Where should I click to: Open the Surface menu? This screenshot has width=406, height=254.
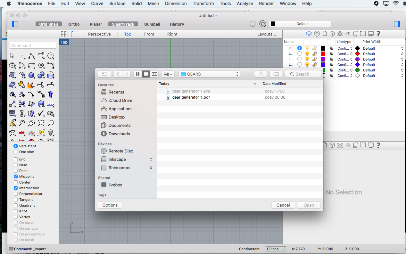click(117, 4)
